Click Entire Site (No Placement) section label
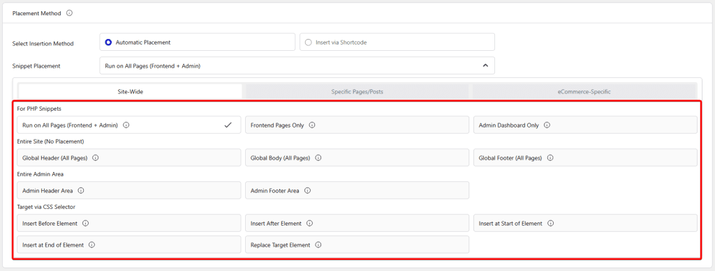Screen dimensions: 715x271 point(50,141)
